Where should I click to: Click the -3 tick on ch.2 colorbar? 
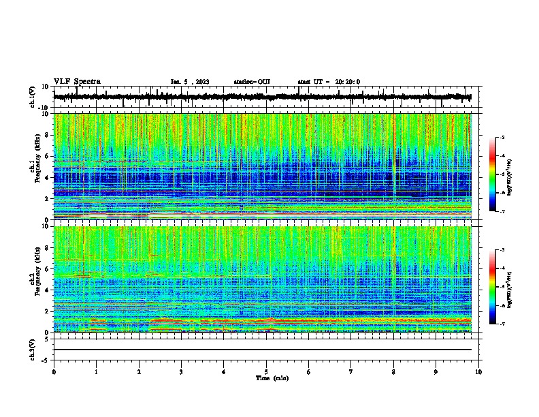click(x=502, y=250)
